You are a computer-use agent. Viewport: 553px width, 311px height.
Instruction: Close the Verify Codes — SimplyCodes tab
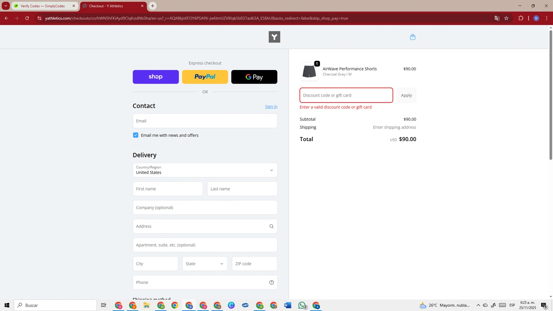pyautogui.click(x=74, y=6)
